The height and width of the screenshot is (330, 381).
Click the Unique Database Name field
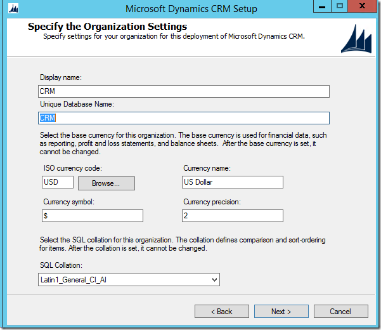(x=184, y=118)
